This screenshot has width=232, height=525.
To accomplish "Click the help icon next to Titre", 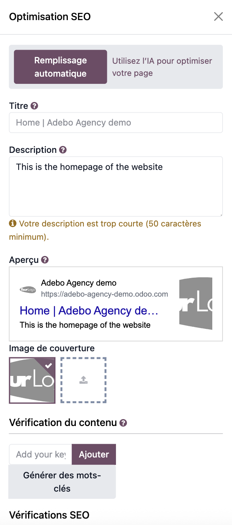I will point(34,106).
